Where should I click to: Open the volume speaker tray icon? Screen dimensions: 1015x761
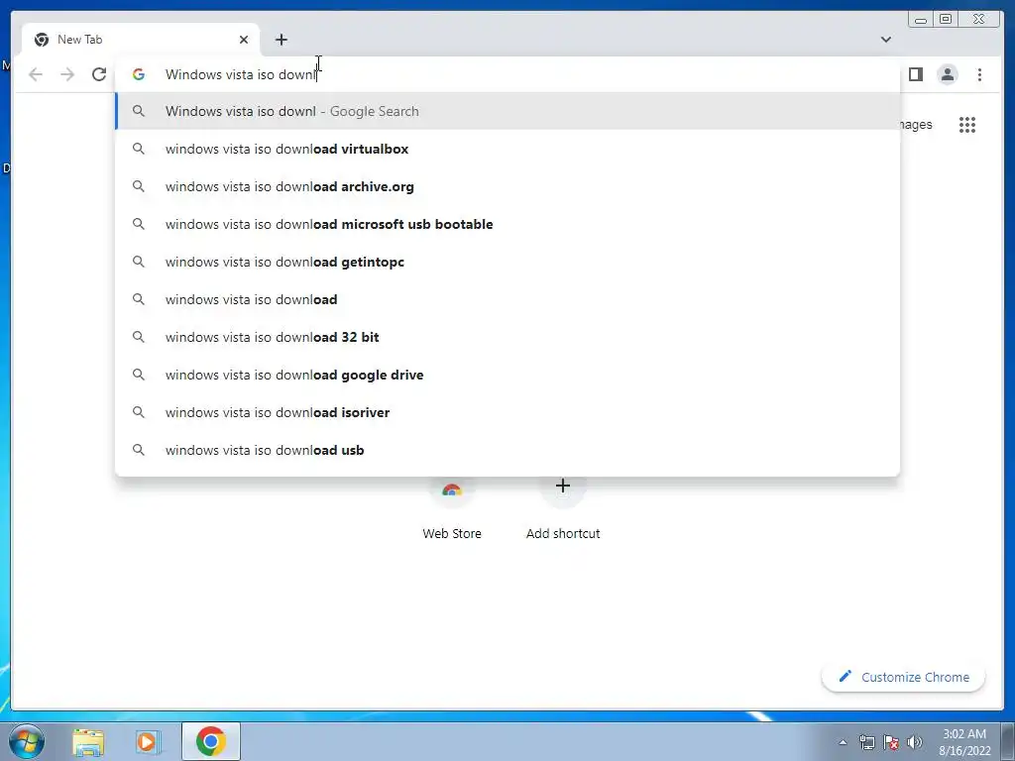click(x=915, y=742)
